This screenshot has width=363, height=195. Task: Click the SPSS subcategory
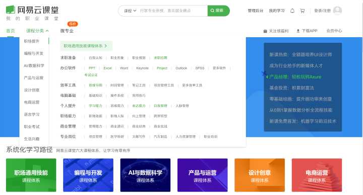tap(200, 68)
